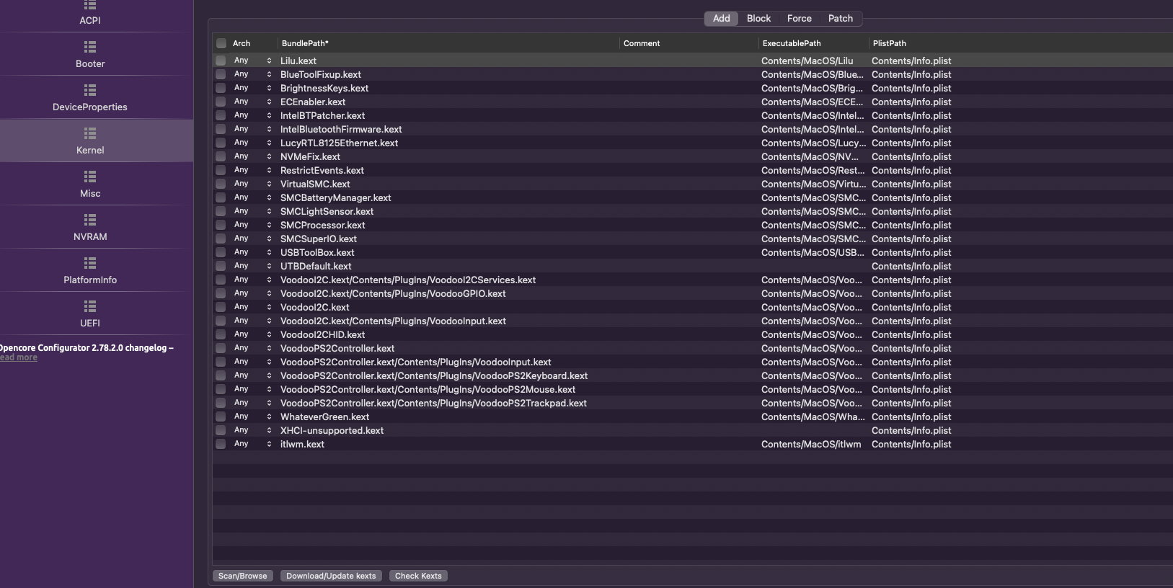1173x588 pixels.
Task: Switch to the Force tab
Action: point(799,19)
